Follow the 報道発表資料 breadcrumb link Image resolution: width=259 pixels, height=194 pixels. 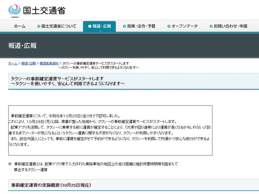(49, 63)
